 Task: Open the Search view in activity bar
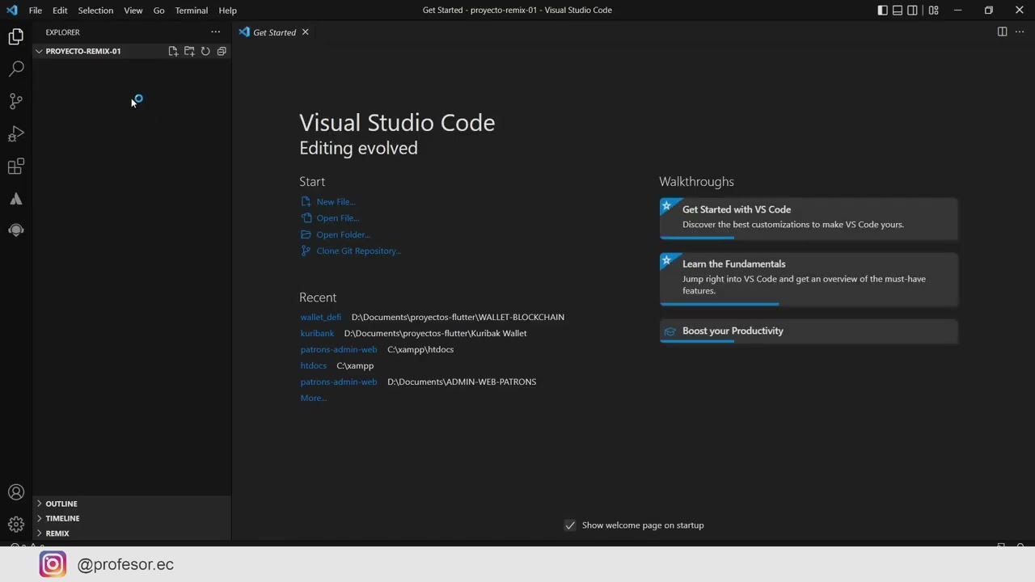(16, 69)
